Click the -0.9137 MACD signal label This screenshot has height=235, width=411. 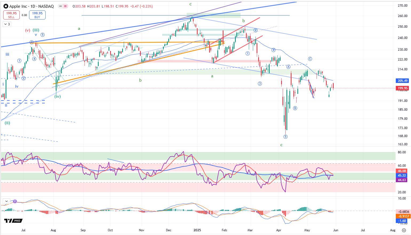pos(403,216)
